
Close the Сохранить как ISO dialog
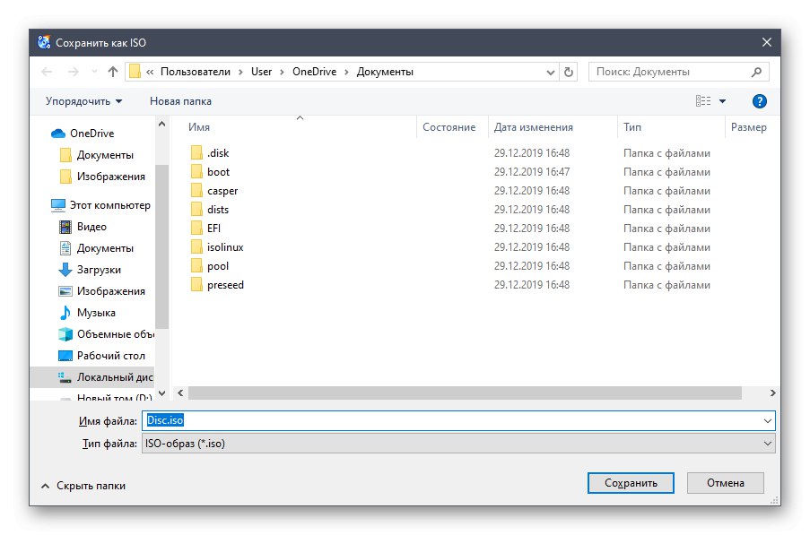click(767, 42)
